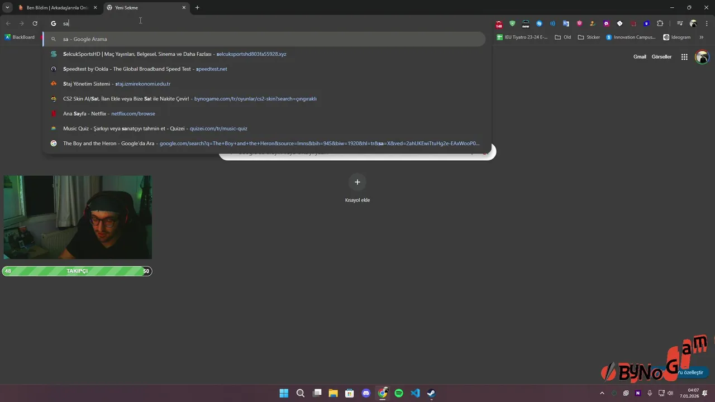
Task: Click the Google account avatar on page
Action: [x=702, y=57]
